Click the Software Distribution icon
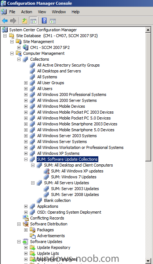 click(x=26, y=224)
